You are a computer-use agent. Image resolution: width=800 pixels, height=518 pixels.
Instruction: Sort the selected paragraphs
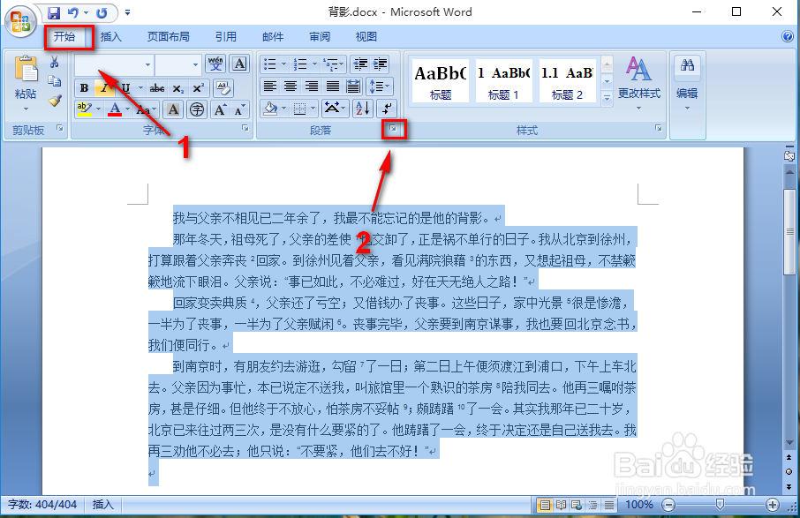pyautogui.click(x=362, y=108)
